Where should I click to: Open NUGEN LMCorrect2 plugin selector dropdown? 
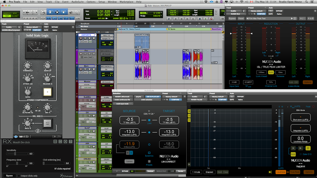pos(123,97)
